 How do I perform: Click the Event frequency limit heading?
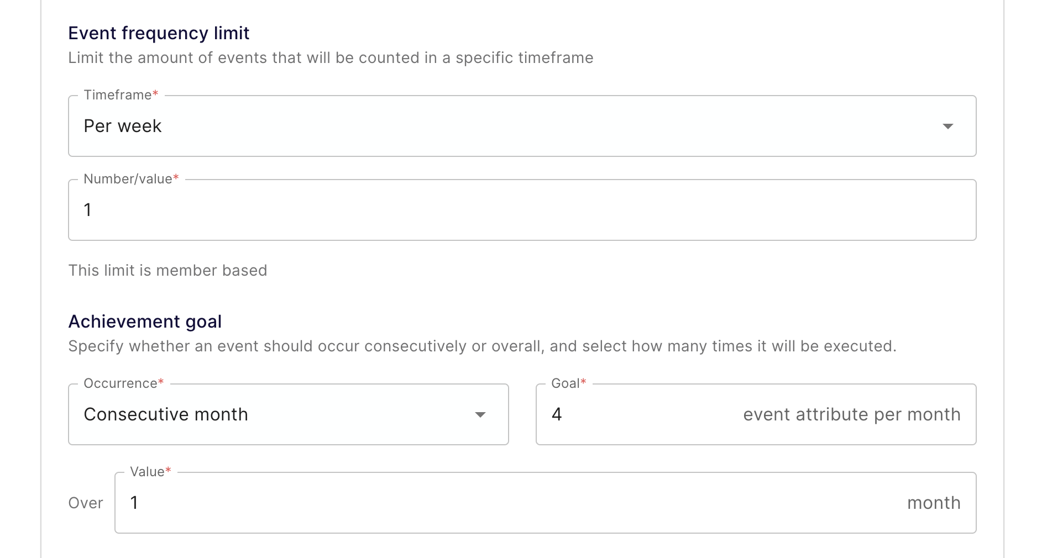click(x=159, y=33)
